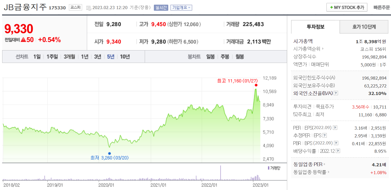Click the current price 9,330

pyautogui.click(x=19, y=29)
